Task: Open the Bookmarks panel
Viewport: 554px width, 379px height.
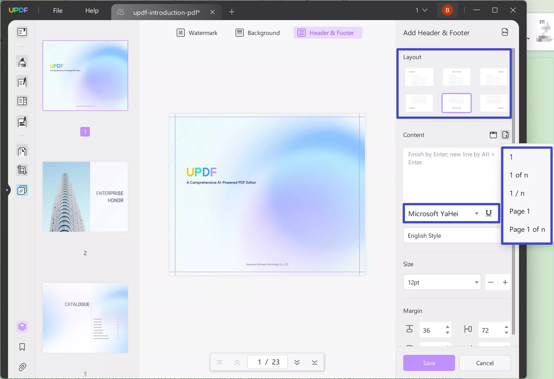Action: click(x=22, y=347)
